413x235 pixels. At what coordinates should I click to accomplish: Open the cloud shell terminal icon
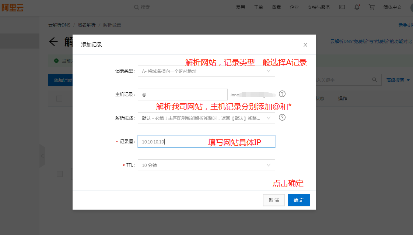point(342,7)
